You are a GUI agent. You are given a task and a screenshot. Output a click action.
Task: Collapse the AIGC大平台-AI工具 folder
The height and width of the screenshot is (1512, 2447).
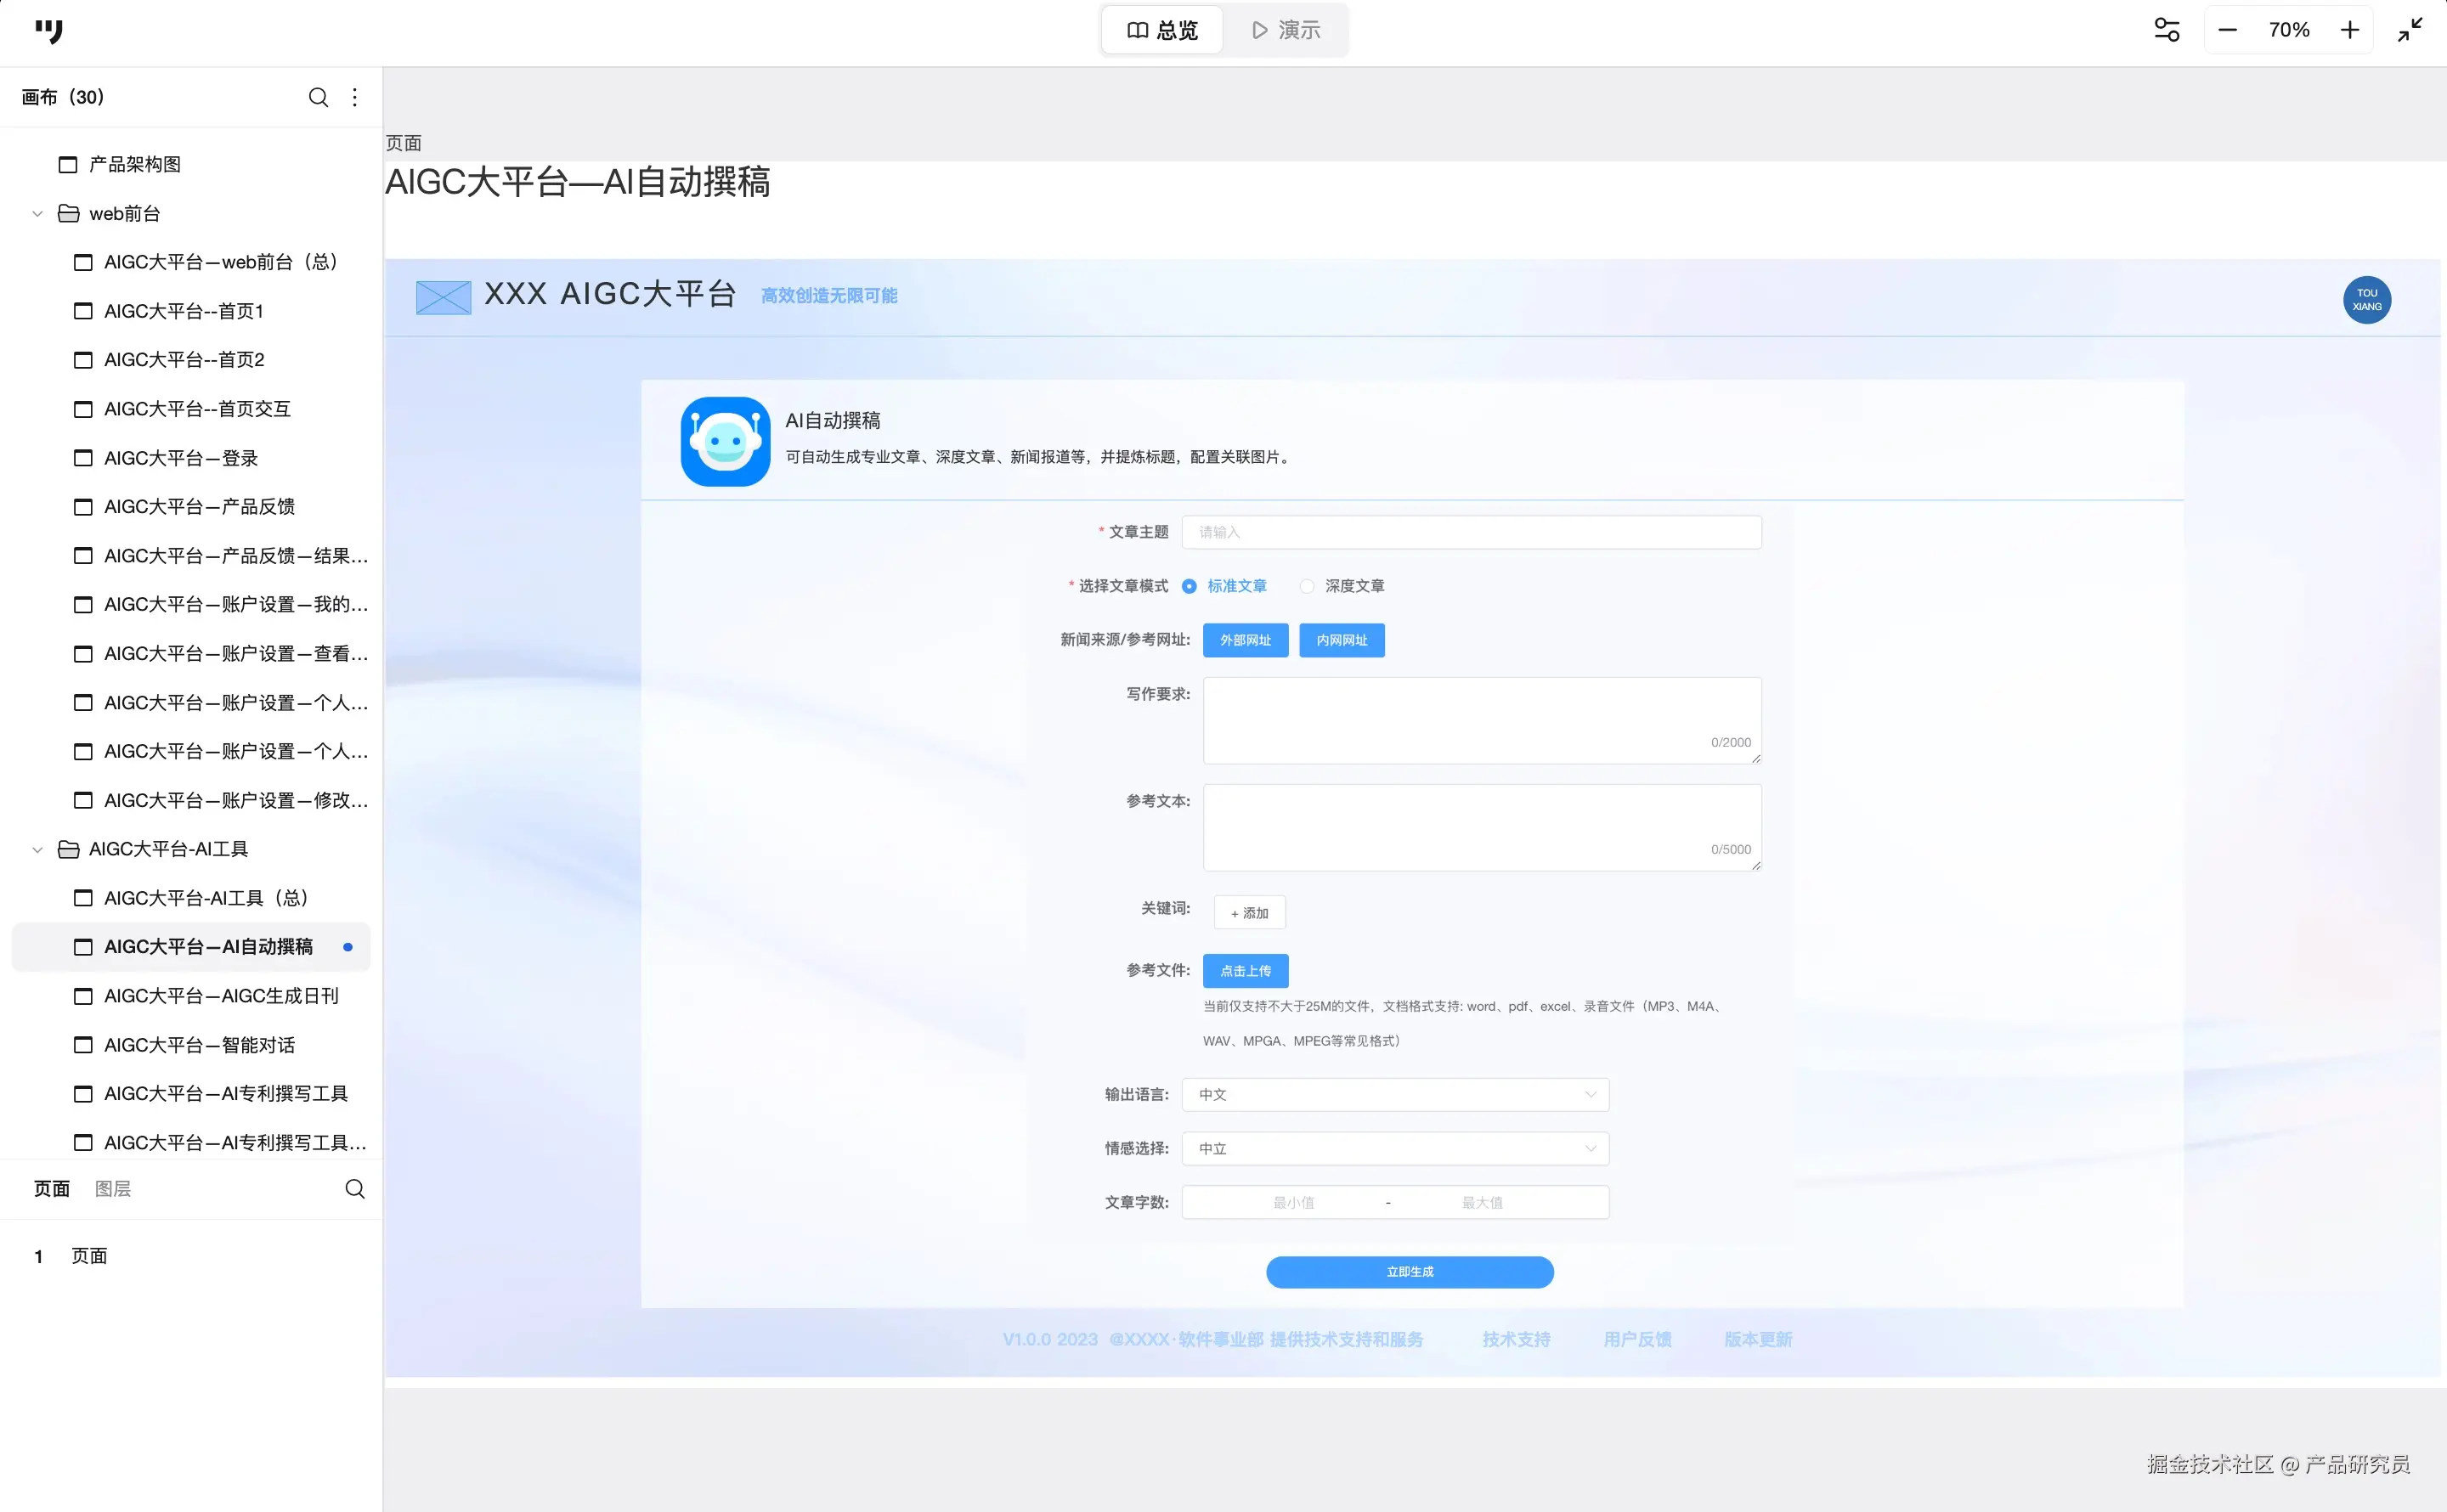38,849
